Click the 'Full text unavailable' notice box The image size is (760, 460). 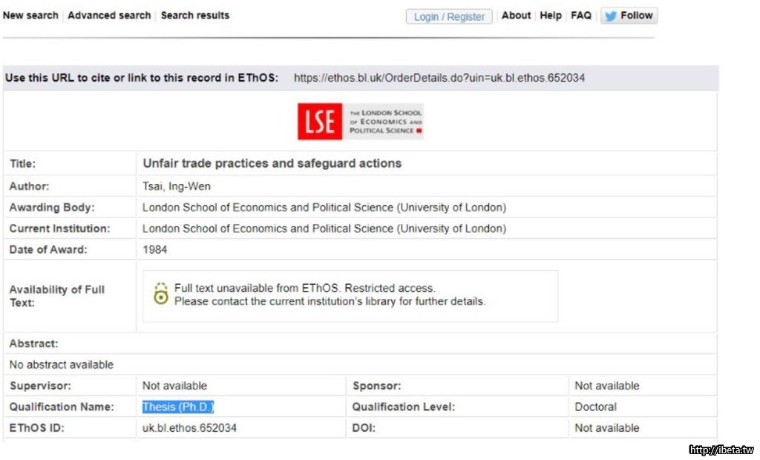[350, 295]
